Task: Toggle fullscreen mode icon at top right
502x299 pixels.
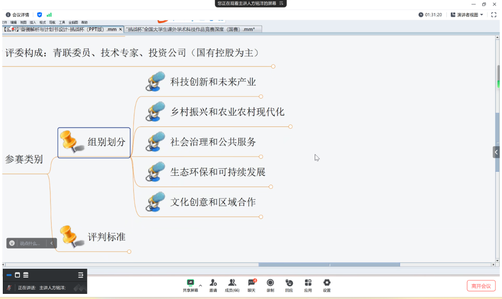Action: (494, 15)
